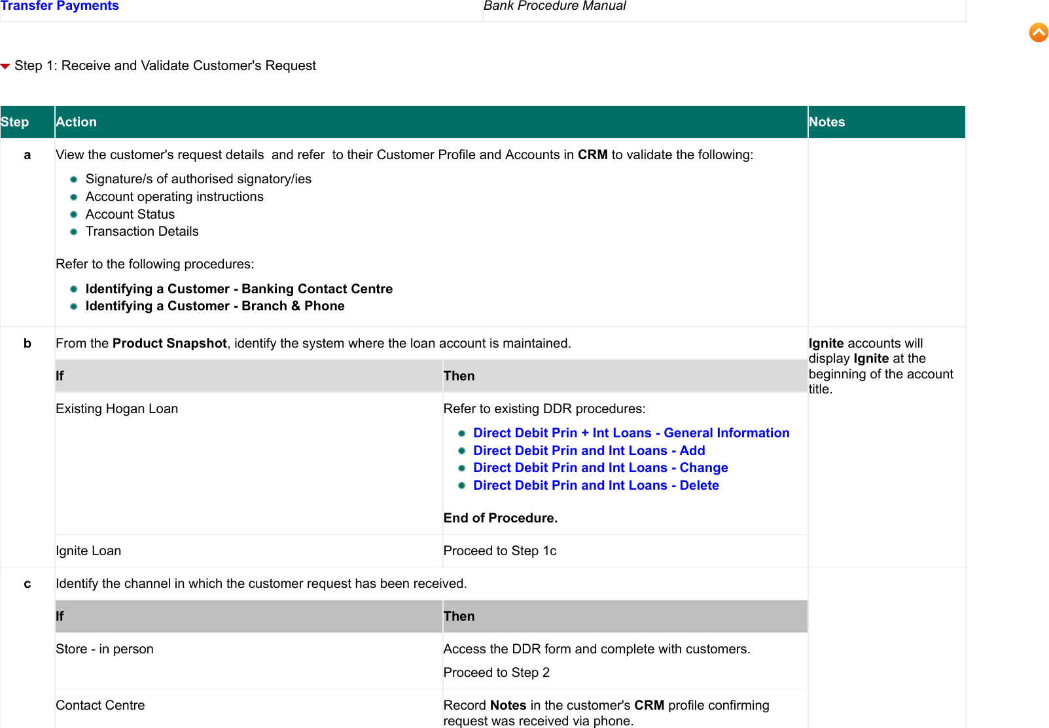The width and height of the screenshot is (1049, 728).
Task: Select the bullet icon beside Transaction Details
Action: coord(74,230)
